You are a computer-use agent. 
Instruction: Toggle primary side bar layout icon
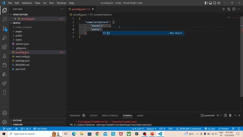click(x=206, y=3)
